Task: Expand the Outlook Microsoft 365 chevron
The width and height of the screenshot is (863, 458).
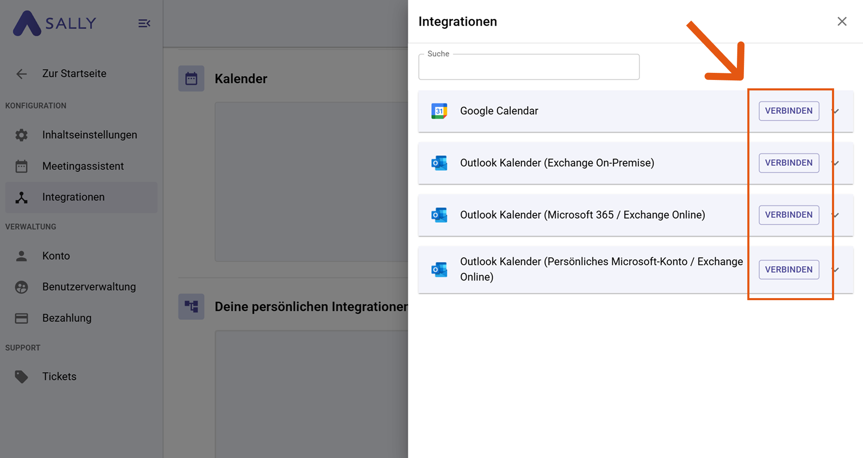Action: click(x=836, y=215)
